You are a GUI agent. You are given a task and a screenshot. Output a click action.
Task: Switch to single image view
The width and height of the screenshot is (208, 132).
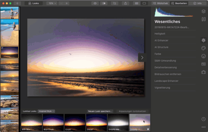pyautogui.click(x=144, y=3)
